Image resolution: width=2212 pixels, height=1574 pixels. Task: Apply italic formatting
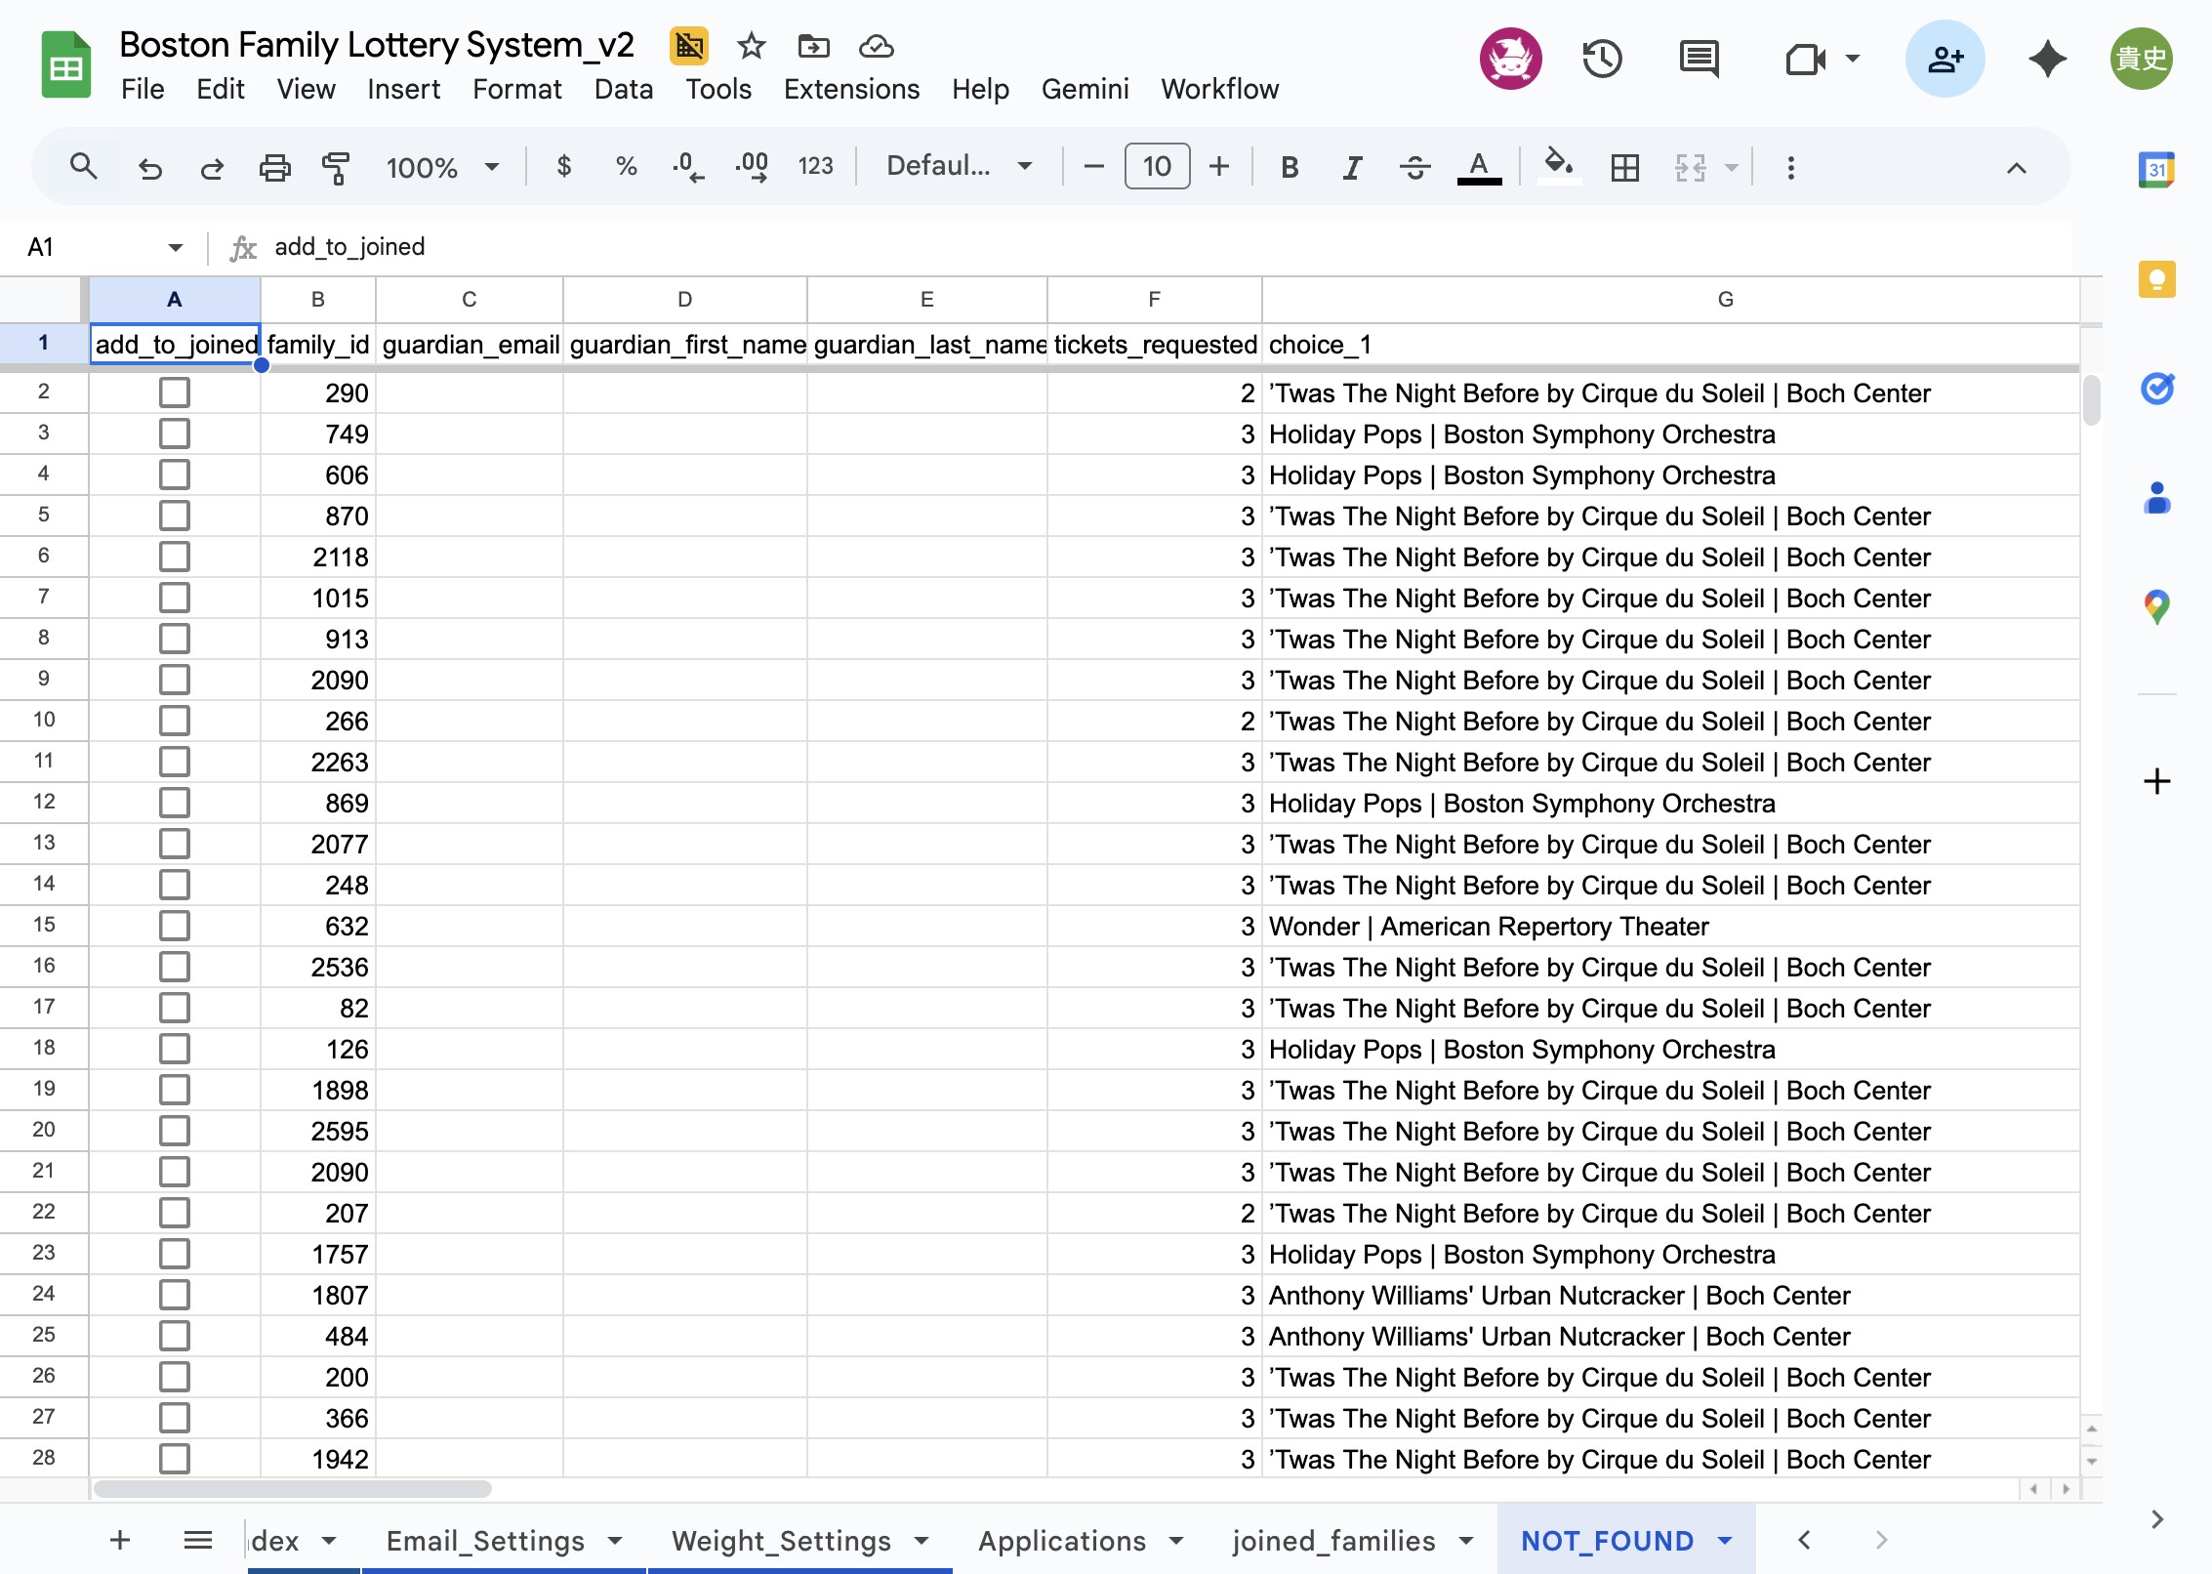coord(1352,168)
